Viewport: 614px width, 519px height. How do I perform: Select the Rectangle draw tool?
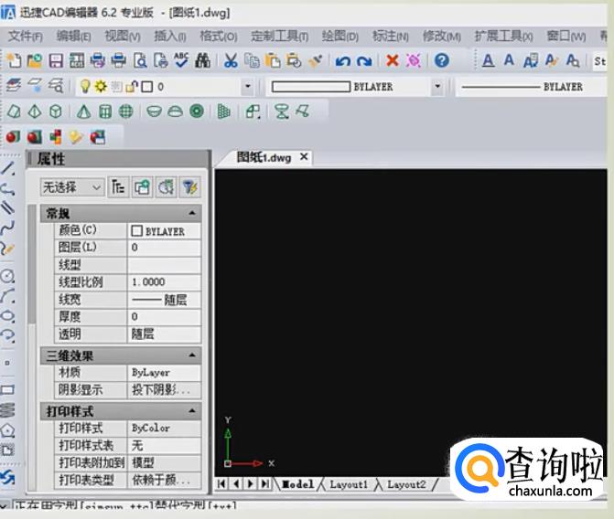(x=8, y=389)
